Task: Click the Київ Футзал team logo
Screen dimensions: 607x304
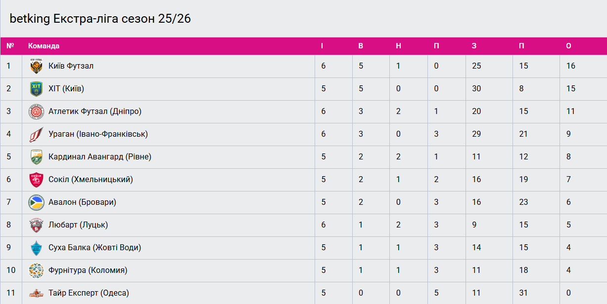Action: tap(36, 66)
